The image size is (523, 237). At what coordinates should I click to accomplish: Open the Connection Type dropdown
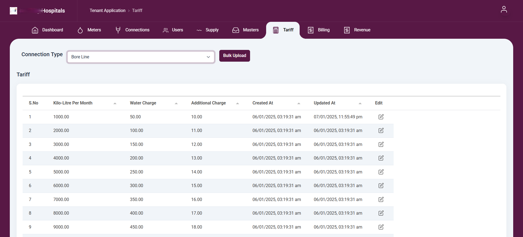(141, 57)
